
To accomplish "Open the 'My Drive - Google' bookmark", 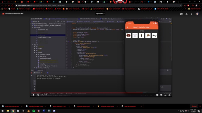I will coord(24,9).
